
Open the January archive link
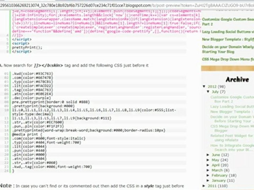[x=219, y=180]
